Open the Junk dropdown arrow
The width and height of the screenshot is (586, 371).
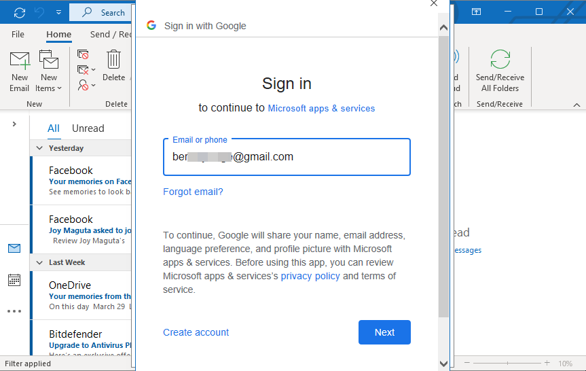point(94,85)
